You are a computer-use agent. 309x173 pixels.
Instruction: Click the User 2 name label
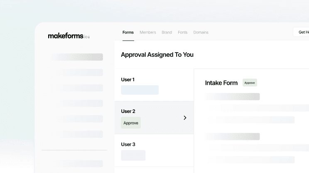coord(128,111)
